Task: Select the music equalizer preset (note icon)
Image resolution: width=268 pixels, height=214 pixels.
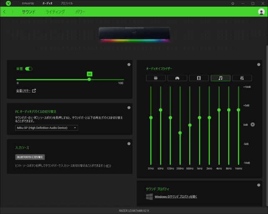Action: (220, 78)
